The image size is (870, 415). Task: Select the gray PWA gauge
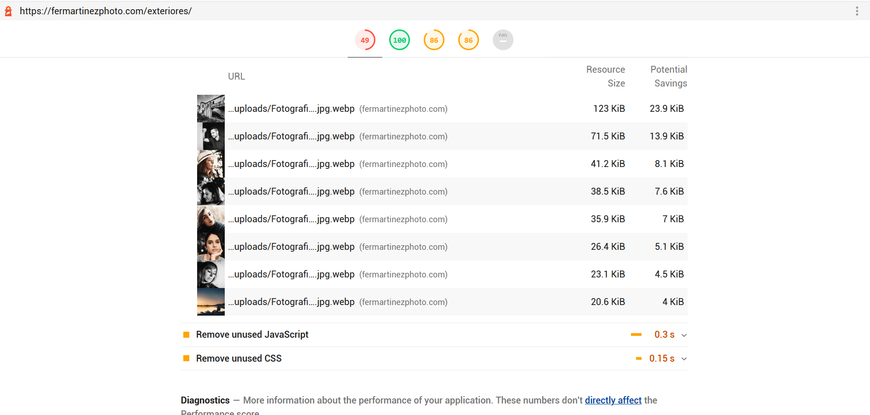(503, 40)
